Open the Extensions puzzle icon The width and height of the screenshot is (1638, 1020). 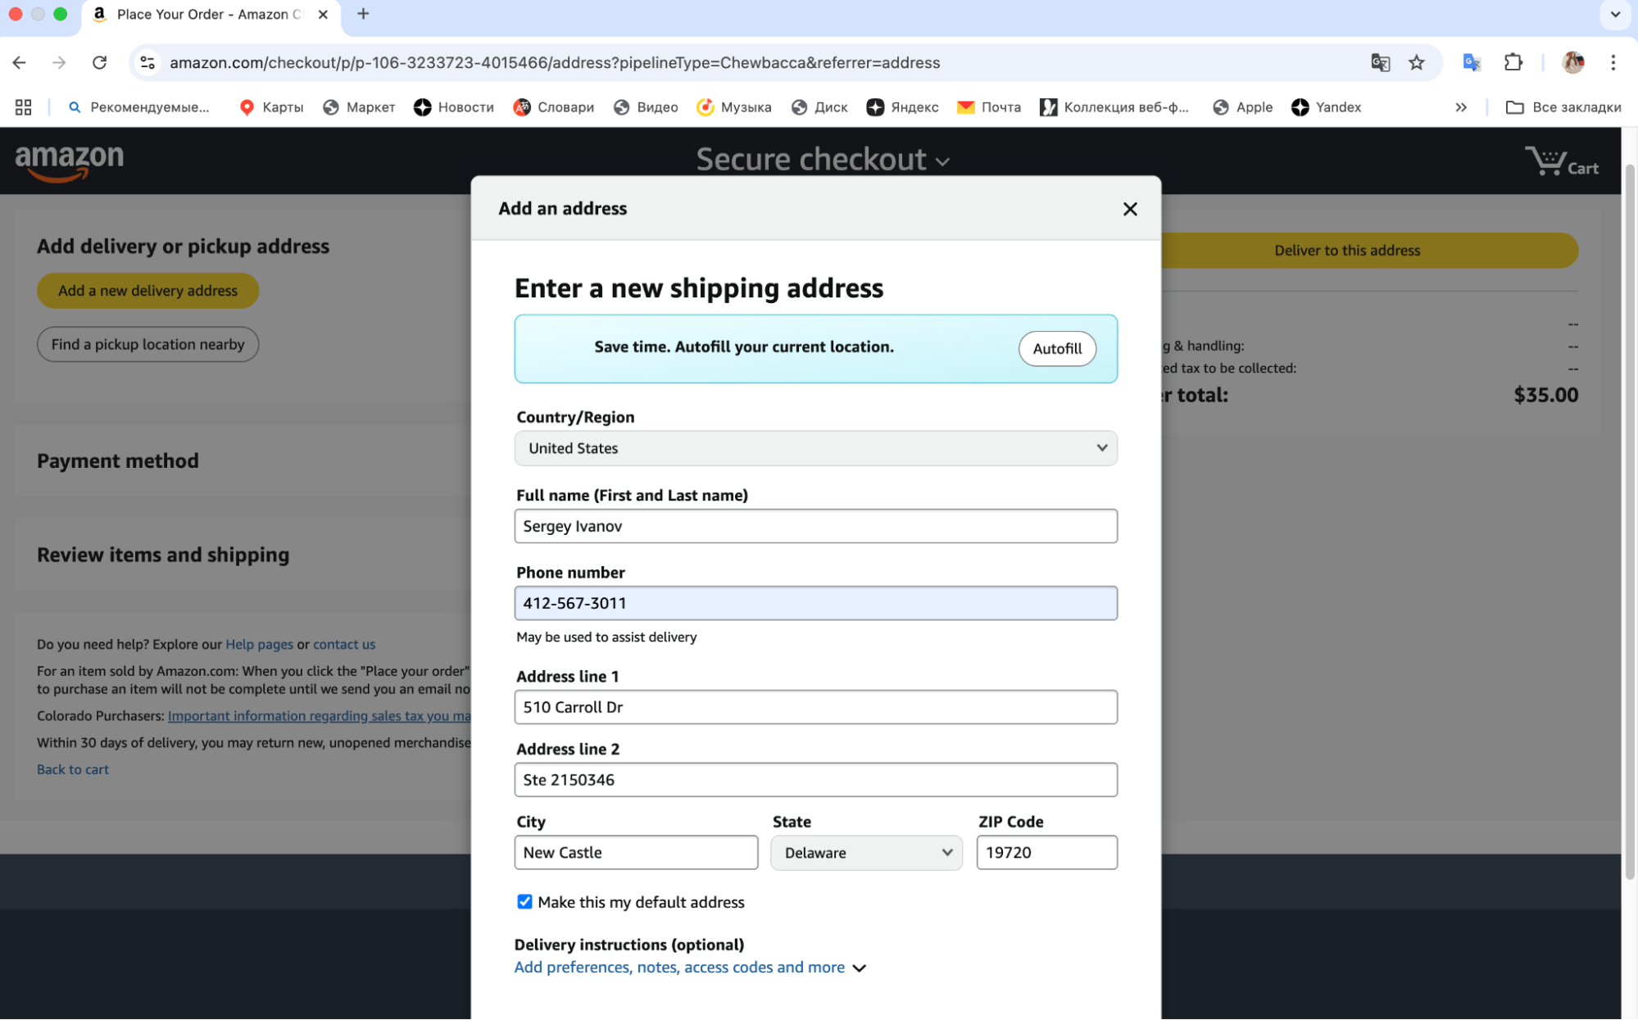pyautogui.click(x=1513, y=62)
